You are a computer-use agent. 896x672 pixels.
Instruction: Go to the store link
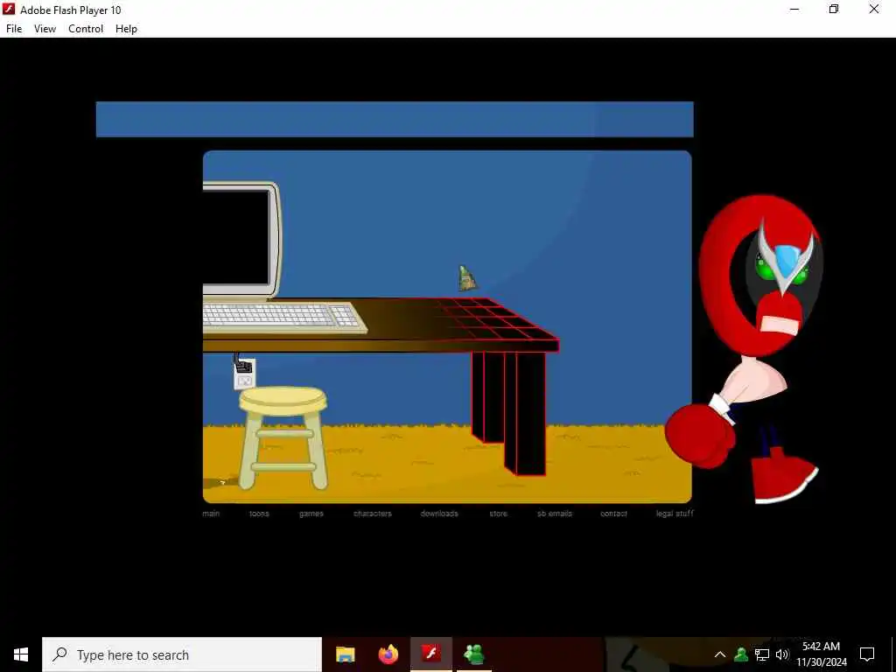tap(498, 513)
